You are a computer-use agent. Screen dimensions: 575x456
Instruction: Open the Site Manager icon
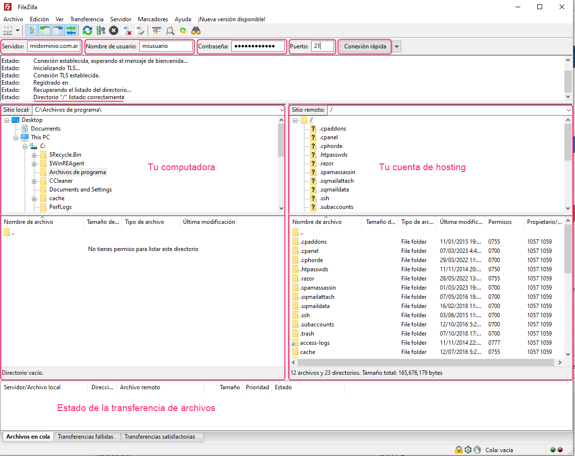click(x=8, y=30)
